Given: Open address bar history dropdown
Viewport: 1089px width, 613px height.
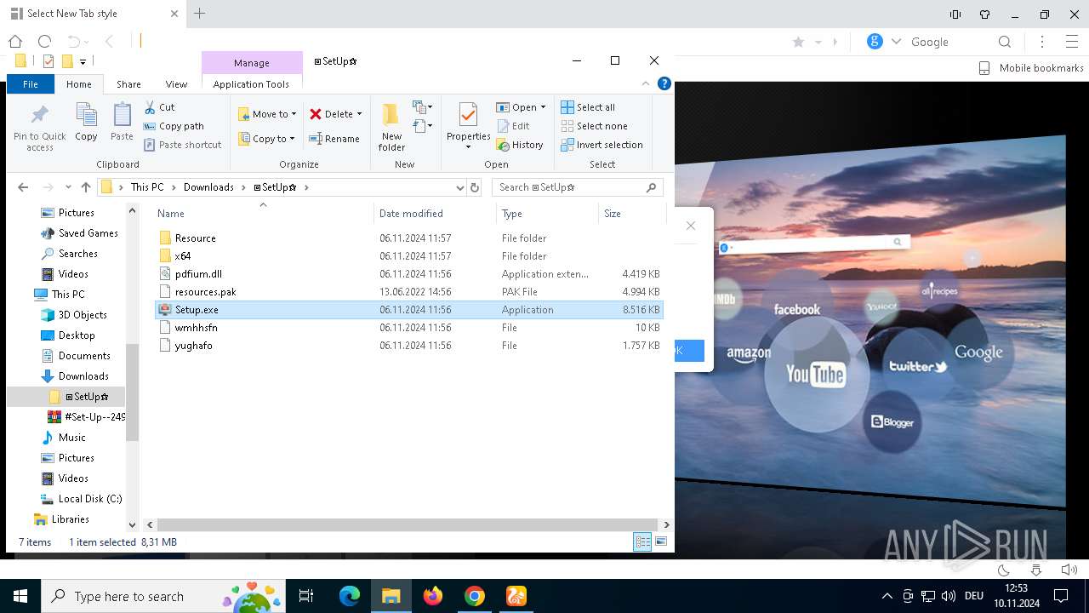Looking at the screenshot, I should coord(459,187).
